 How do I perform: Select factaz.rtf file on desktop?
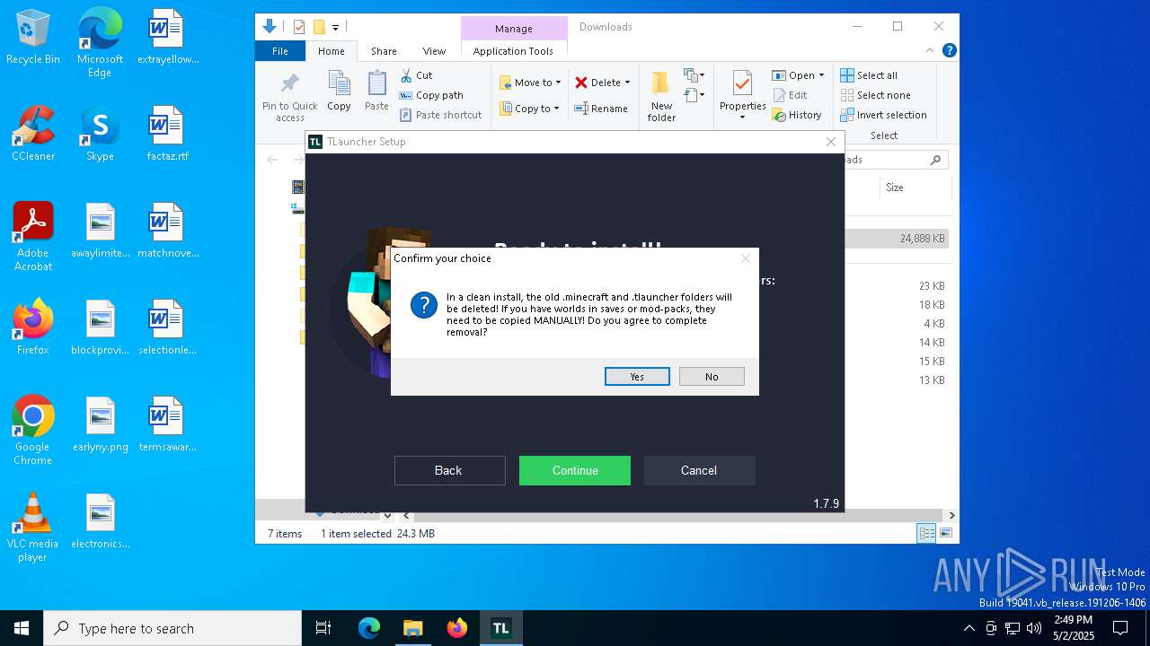(167, 134)
